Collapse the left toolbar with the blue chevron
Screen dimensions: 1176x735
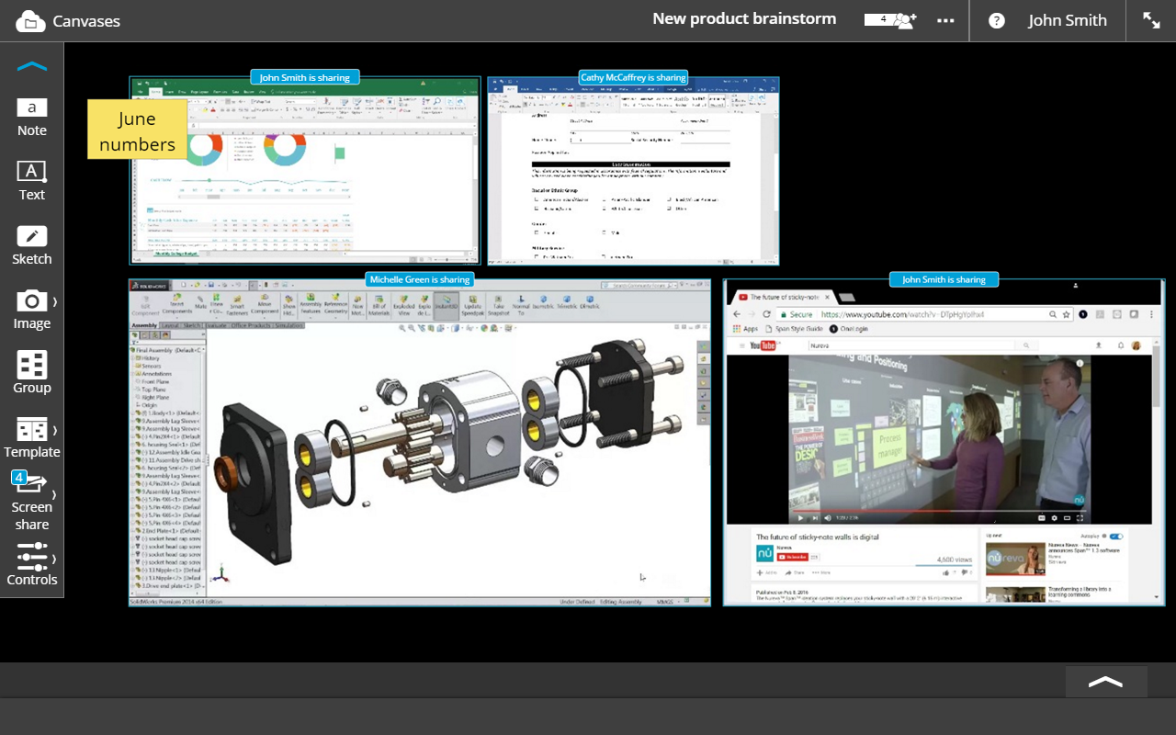pos(31,67)
